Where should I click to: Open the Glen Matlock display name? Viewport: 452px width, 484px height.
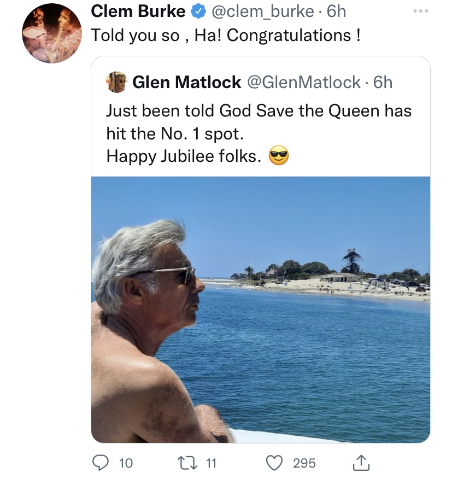pyautogui.click(x=186, y=82)
